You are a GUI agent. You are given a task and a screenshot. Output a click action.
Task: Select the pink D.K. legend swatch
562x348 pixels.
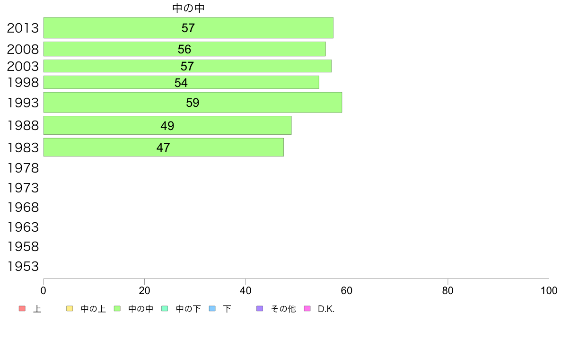307,309
